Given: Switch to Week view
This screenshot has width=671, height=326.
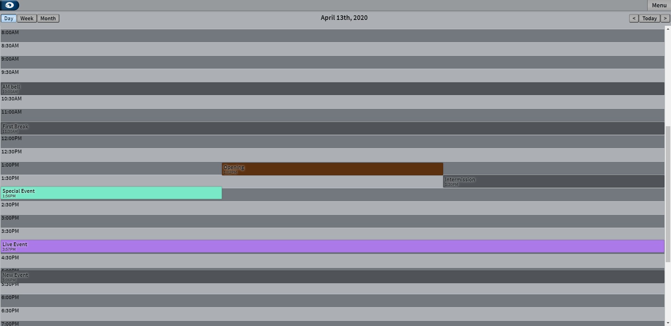Looking at the screenshot, I should (x=27, y=18).
